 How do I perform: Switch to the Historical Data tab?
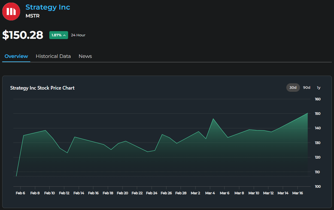(53, 56)
